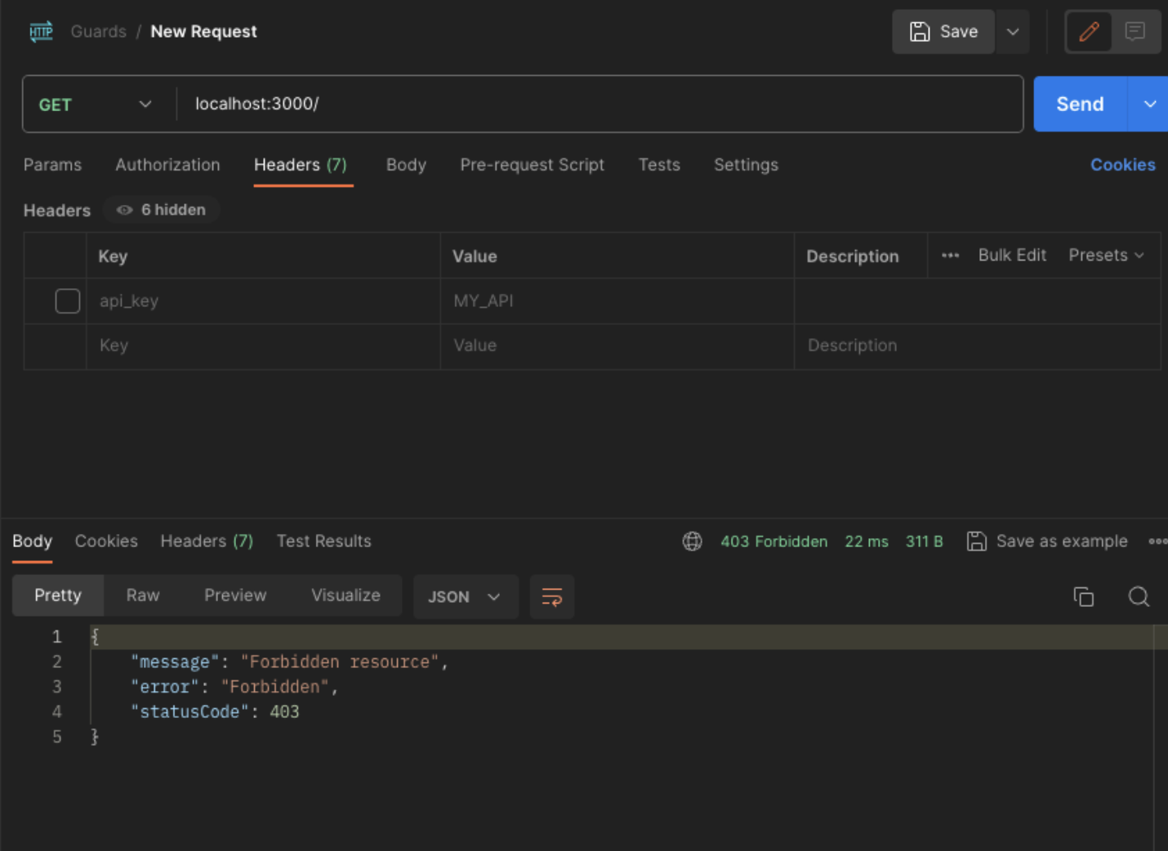Screen dimensions: 1168x851
Task: Show the 6 hidden headers
Action: pos(162,210)
